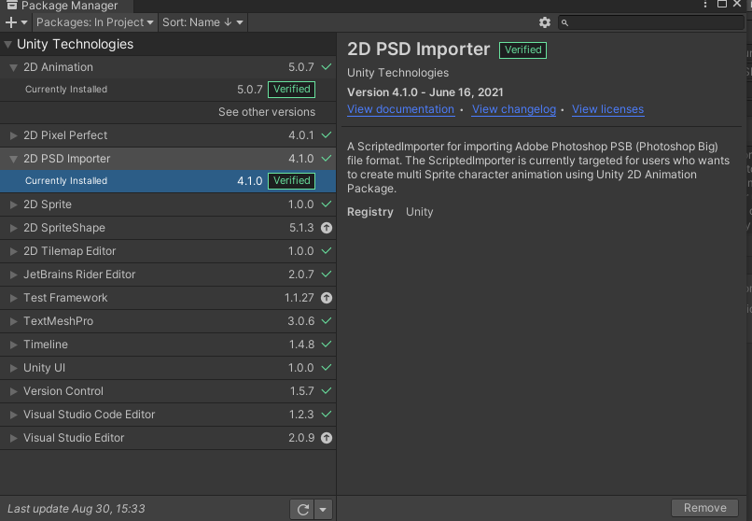Click the refresh package list icon
Image resolution: width=752 pixels, height=521 pixels.
(302, 510)
